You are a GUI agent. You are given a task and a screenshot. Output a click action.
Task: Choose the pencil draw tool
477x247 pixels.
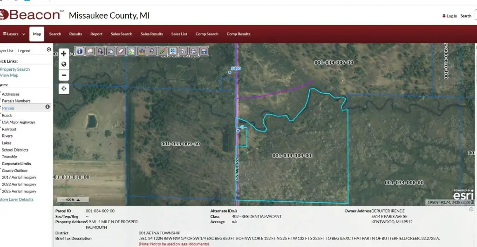(163, 51)
